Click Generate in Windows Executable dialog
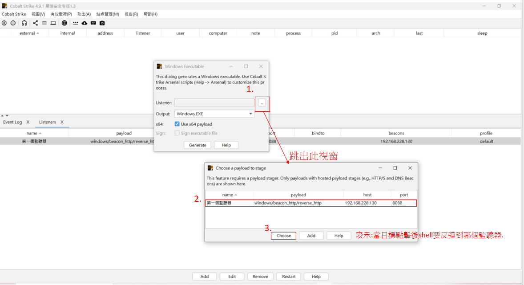This screenshot has height=285, width=524. click(x=198, y=145)
